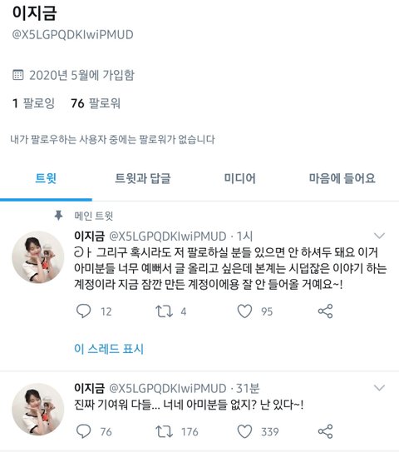
Task: Share the 31분 tweet
Action: tap(325, 431)
